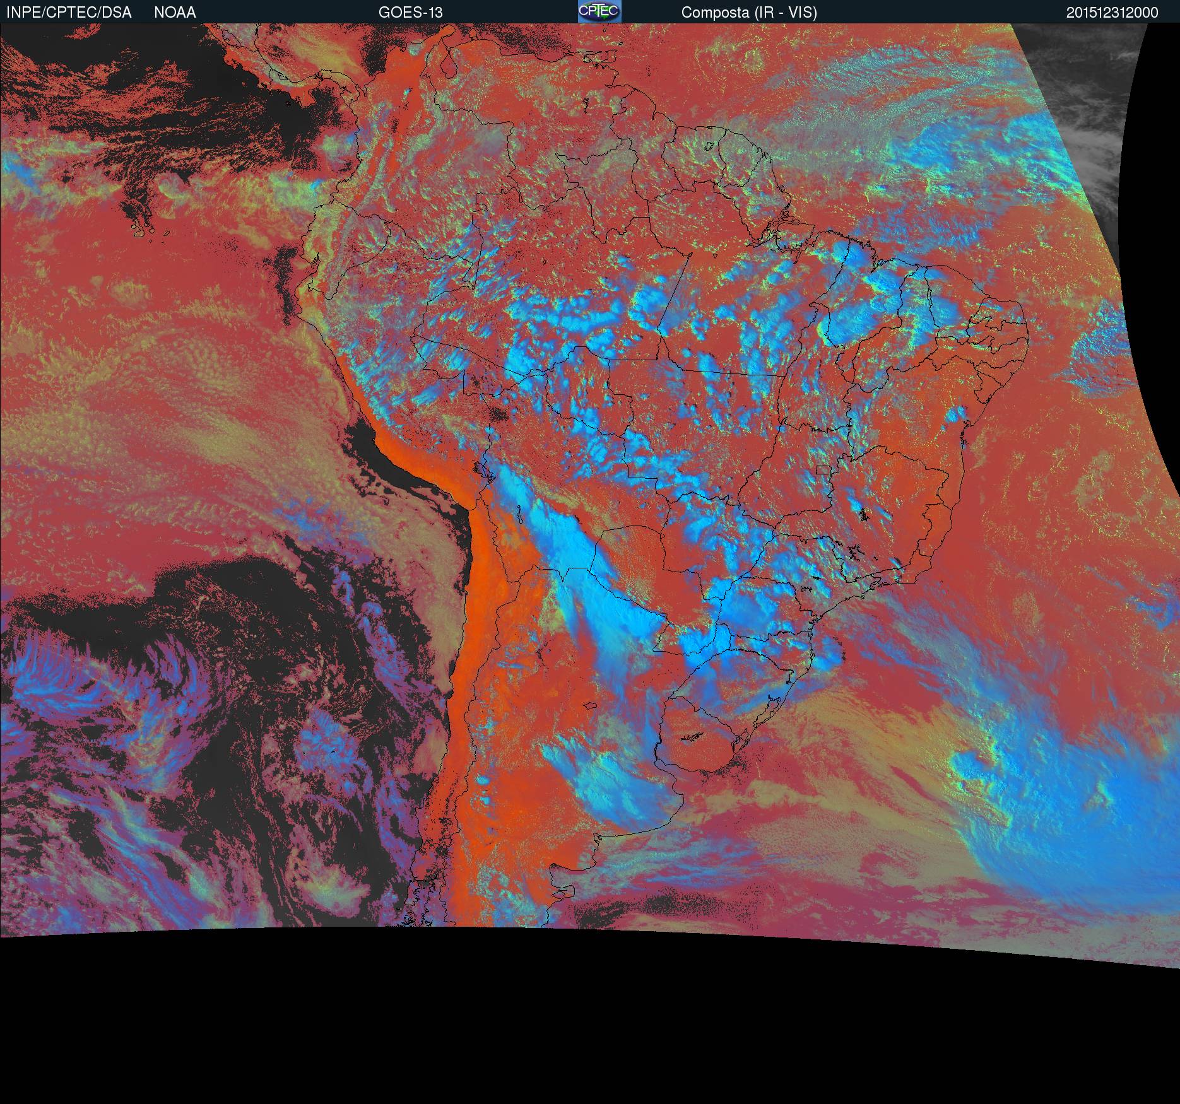
Task: Click the Composta (IR - VIS) title
Action: 749,13
